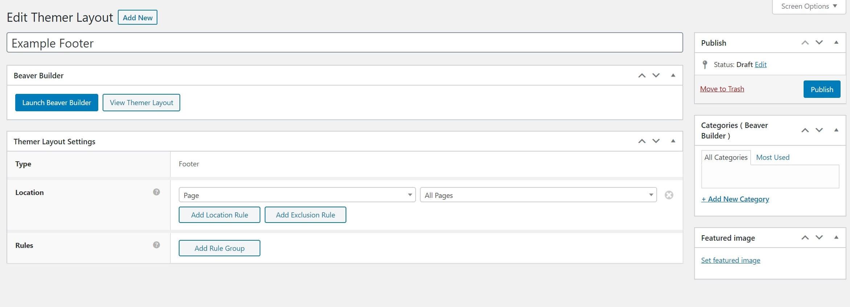850x307 pixels.
Task: Edit the Draft status
Action: (x=760, y=65)
